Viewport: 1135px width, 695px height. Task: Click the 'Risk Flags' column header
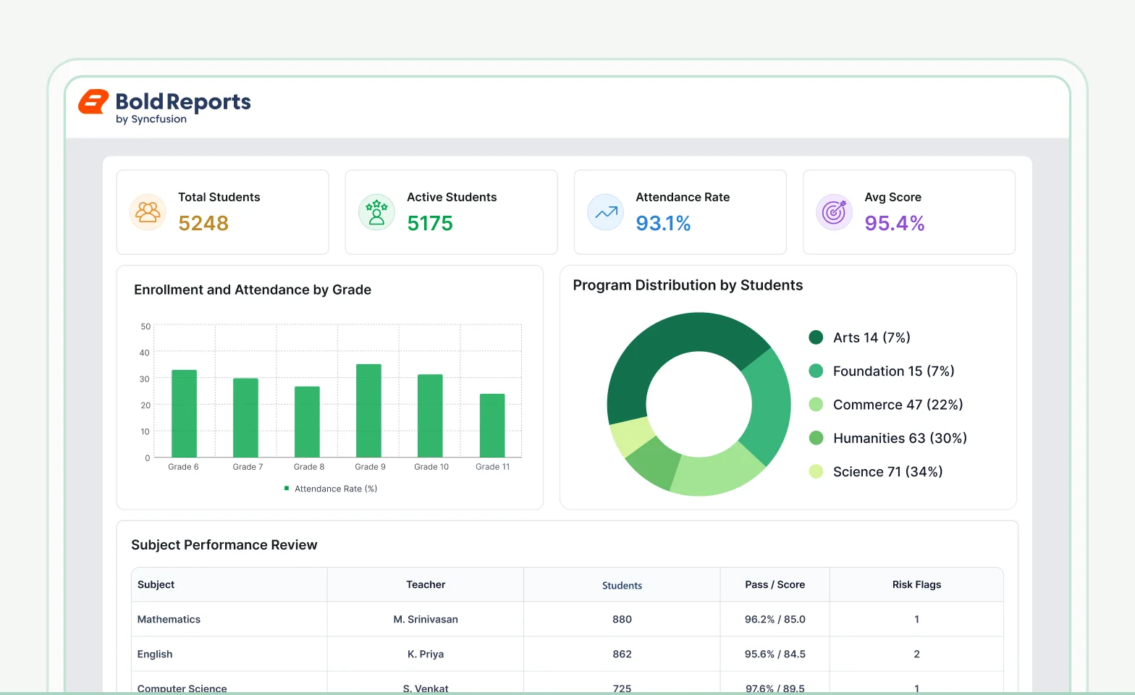tap(916, 584)
